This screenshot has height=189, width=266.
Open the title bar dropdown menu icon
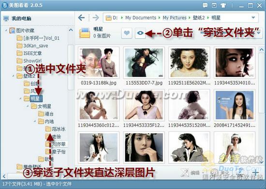(214, 5)
